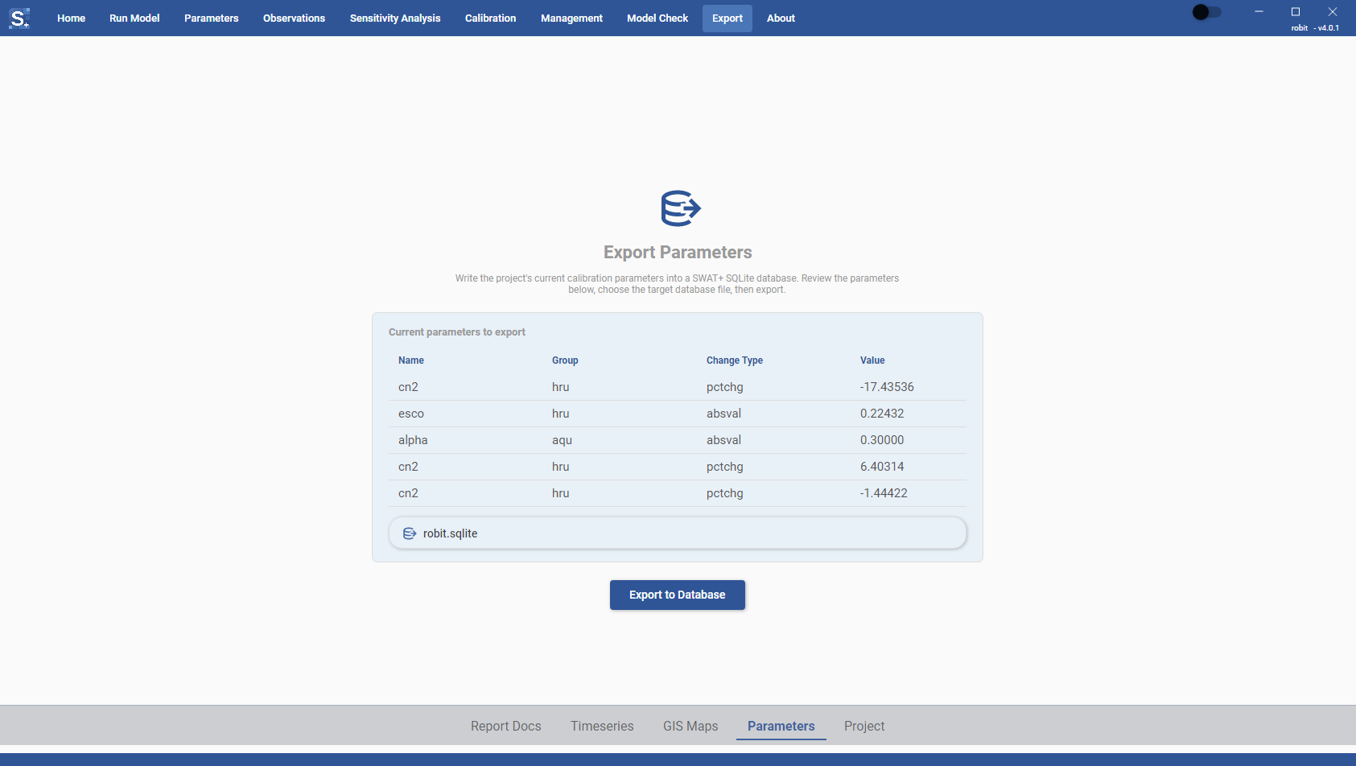
Task: Select the esco parameter name
Action: click(x=411, y=414)
